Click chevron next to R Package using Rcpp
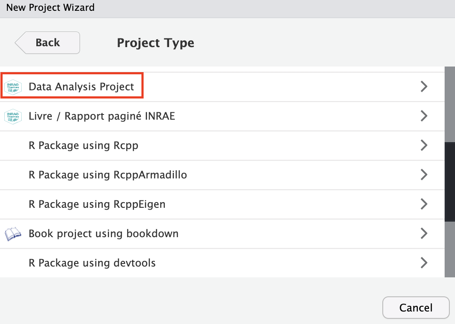455x324 pixels. (x=424, y=146)
